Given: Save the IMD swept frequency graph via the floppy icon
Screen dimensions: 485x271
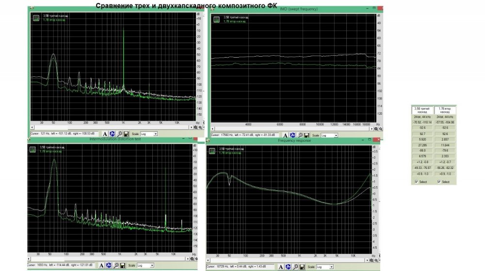Looking at the screenshot, I should tap(306, 135).
